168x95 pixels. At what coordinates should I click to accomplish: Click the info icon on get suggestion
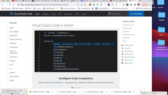coord(112,44)
